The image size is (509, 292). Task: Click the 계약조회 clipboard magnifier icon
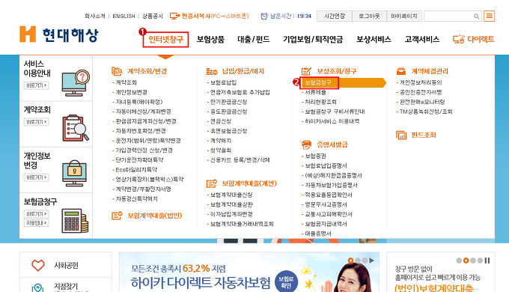[x=76, y=127]
